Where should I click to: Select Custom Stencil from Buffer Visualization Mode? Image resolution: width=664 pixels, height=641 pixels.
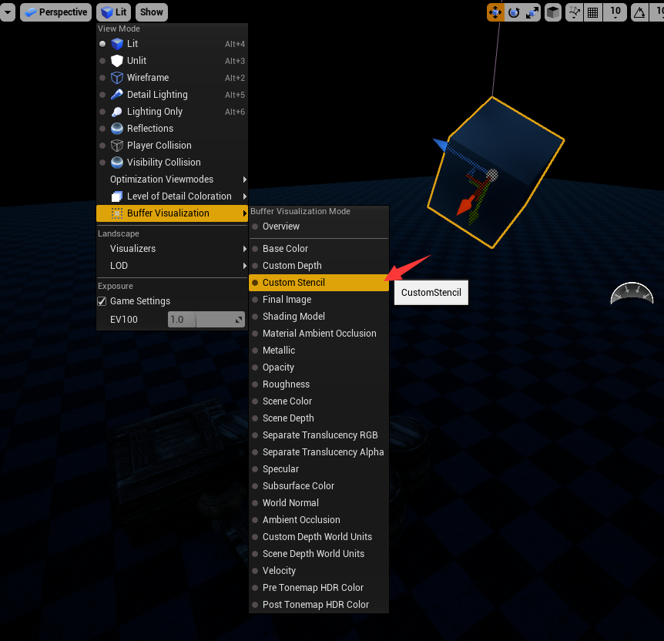293,282
